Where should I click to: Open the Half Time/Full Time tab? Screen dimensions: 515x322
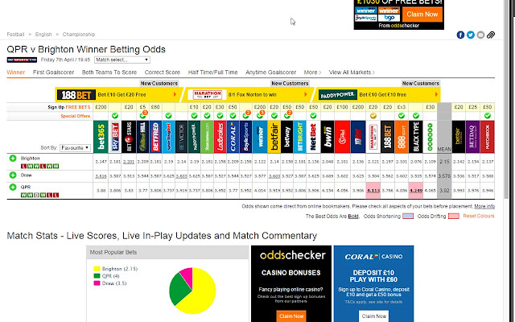pos(212,72)
